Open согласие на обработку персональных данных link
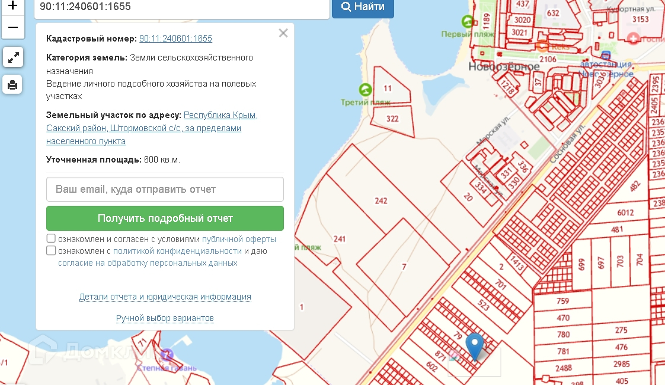The width and height of the screenshot is (665, 385). click(148, 263)
